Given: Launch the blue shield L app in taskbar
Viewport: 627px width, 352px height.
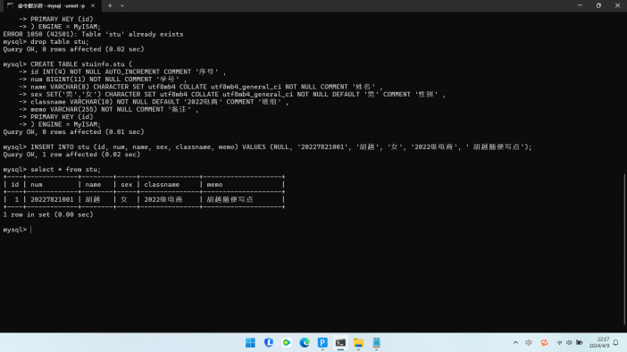Looking at the screenshot, I should (x=268, y=343).
